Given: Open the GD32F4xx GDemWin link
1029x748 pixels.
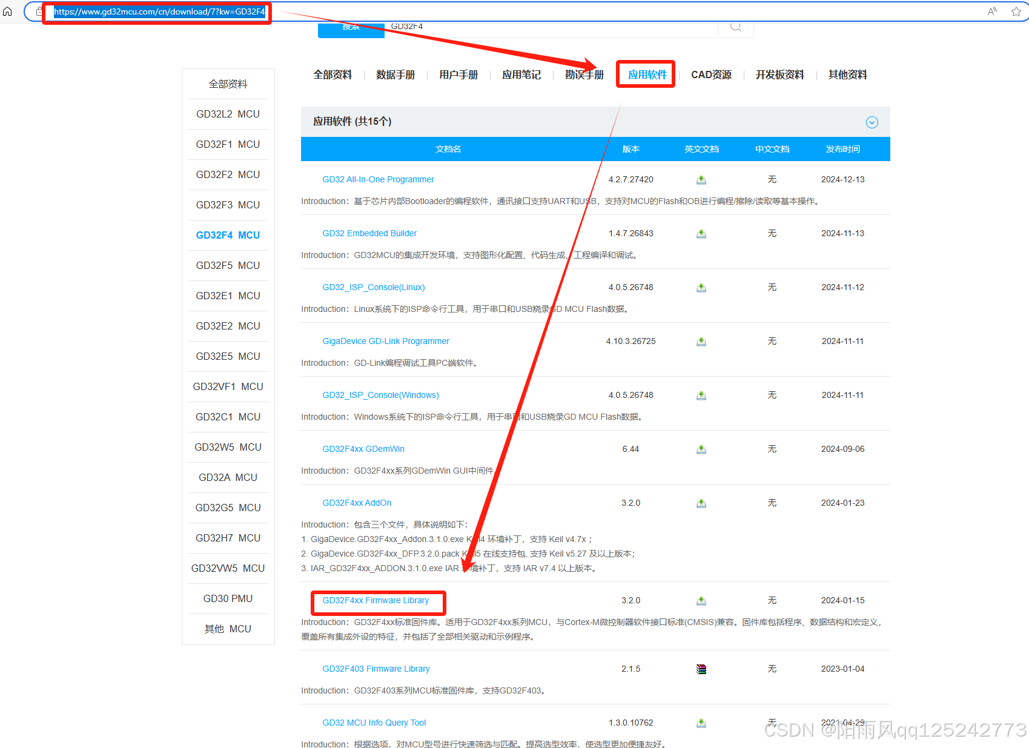Looking at the screenshot, I should click(363, 449).
